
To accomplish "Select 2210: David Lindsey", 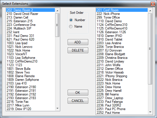I will pyautogui.click(x=122, y=61).
